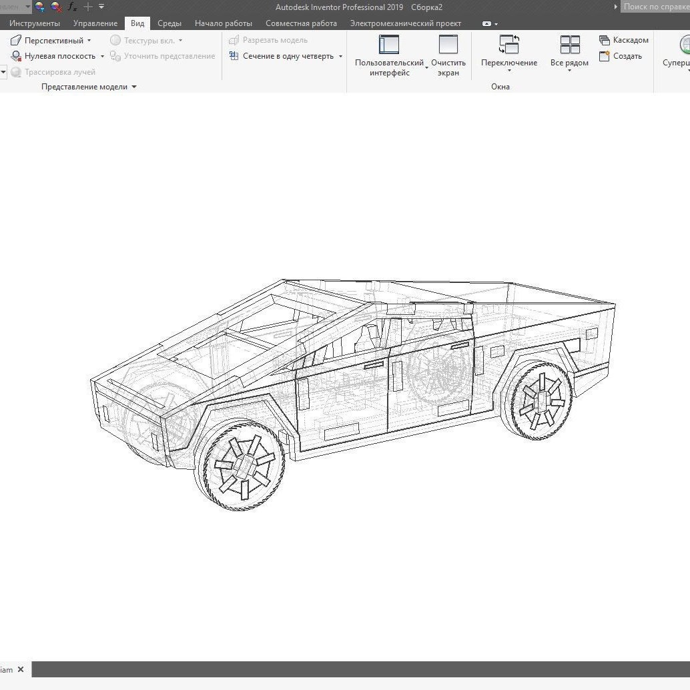Expand the Переключение dropdown arrow
This screenshot has width=690, height=690.
(510, 71)
